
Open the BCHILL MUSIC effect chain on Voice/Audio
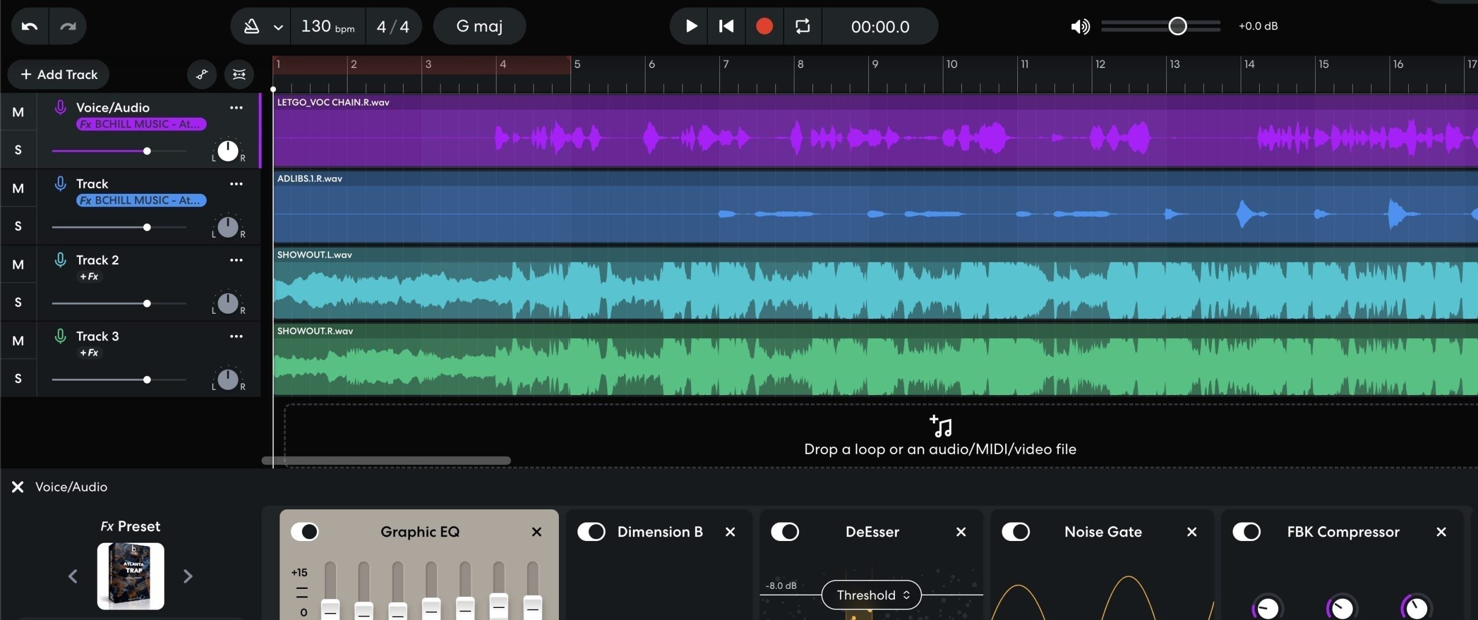[x=140, y=123]
